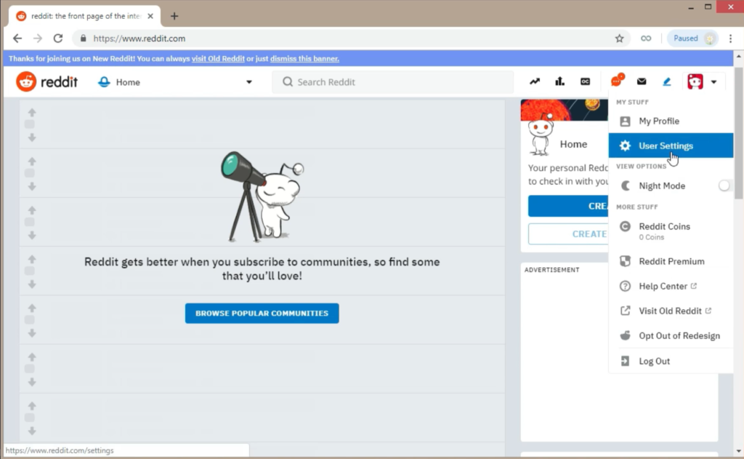The height and width of the screenshot is (459, 744).
Task: Select User Settings in the menu
Action: tap(671, 146)
